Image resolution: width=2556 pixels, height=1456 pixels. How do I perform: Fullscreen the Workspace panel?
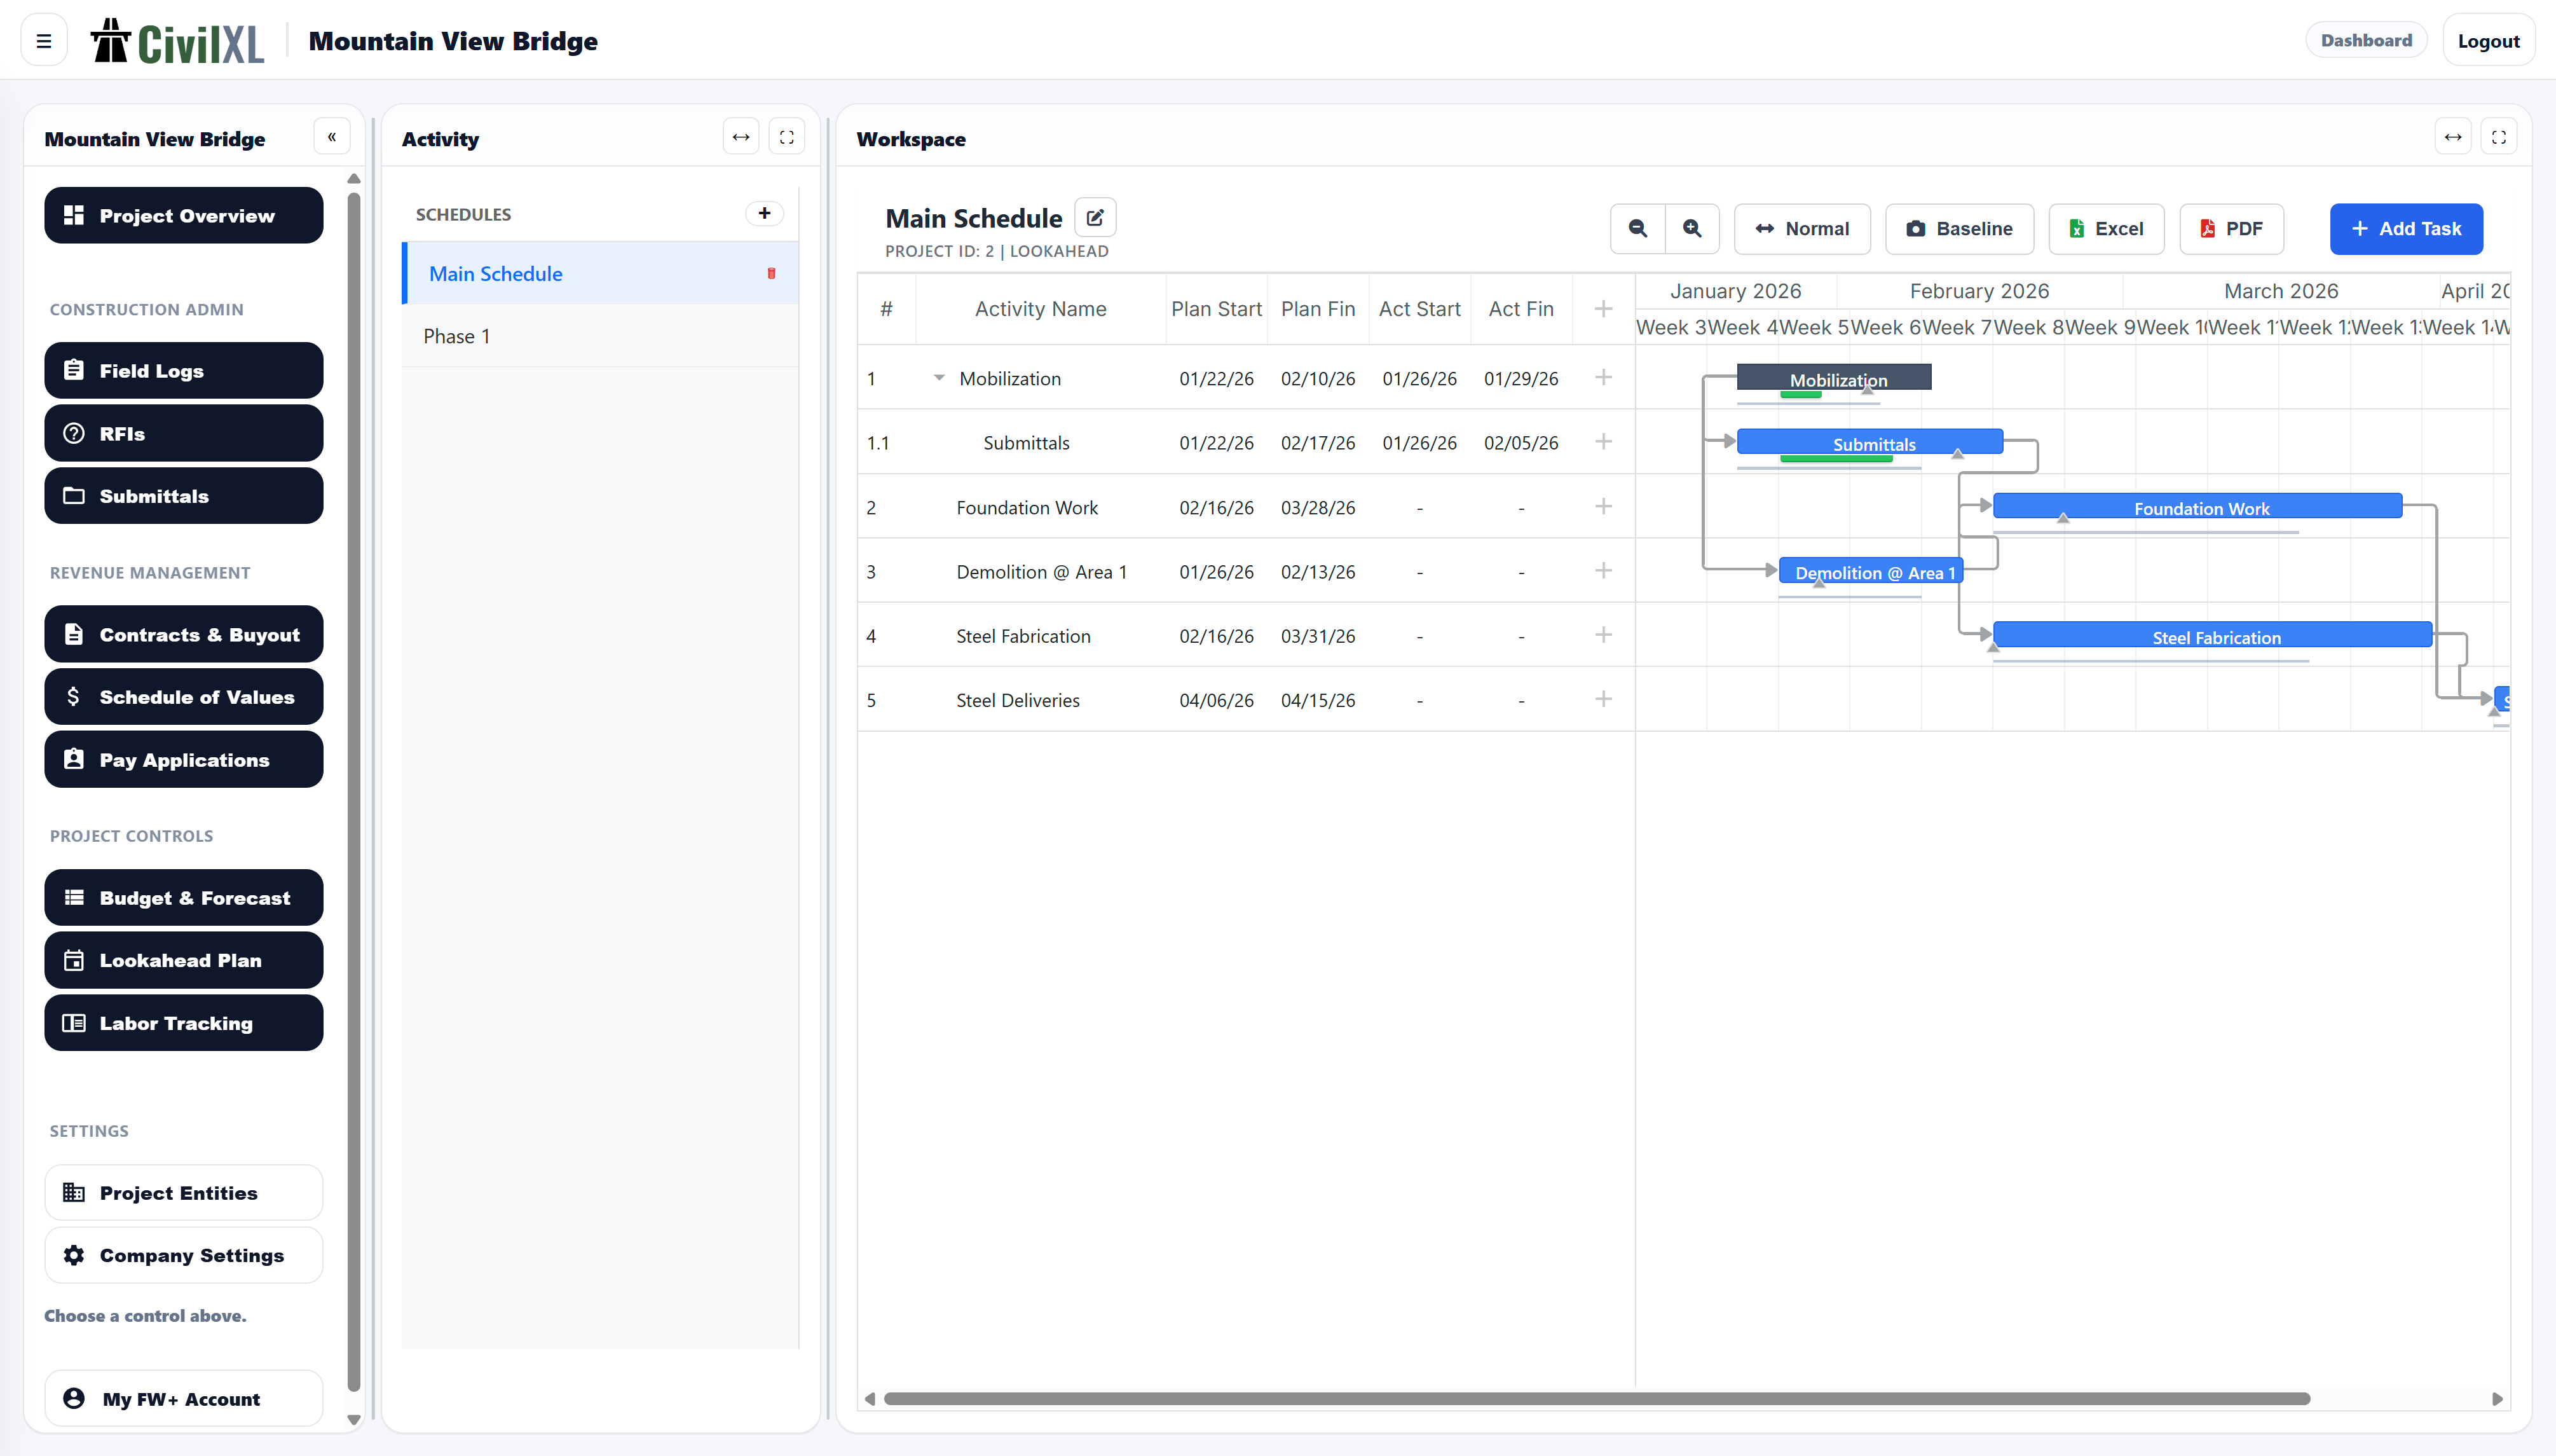(x=2498, y=138)
